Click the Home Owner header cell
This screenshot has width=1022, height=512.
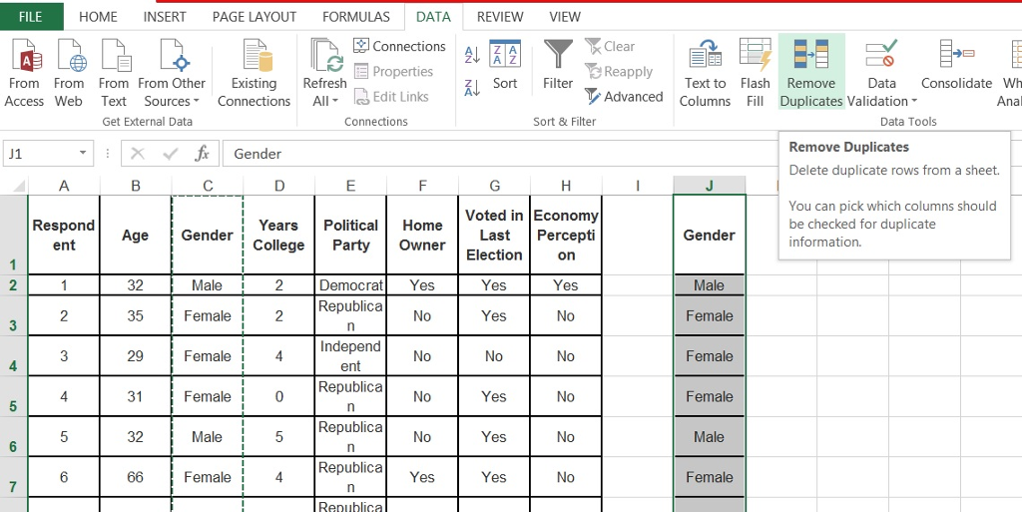(422, 236)
